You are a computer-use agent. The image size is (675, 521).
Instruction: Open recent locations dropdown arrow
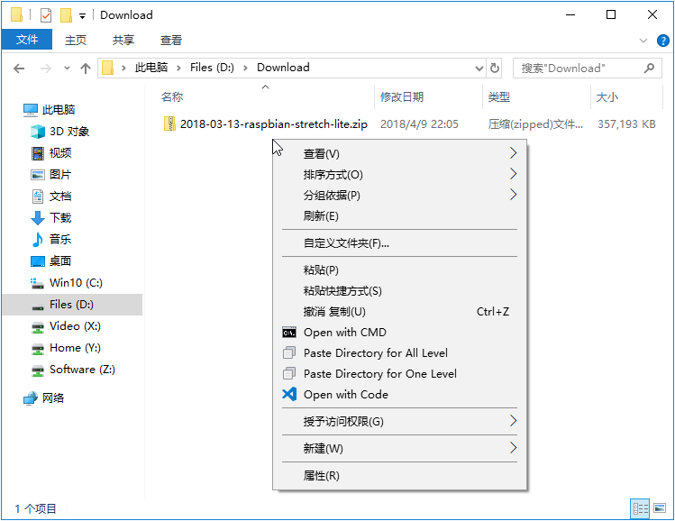pyautogui.click(x=67, y=68)
